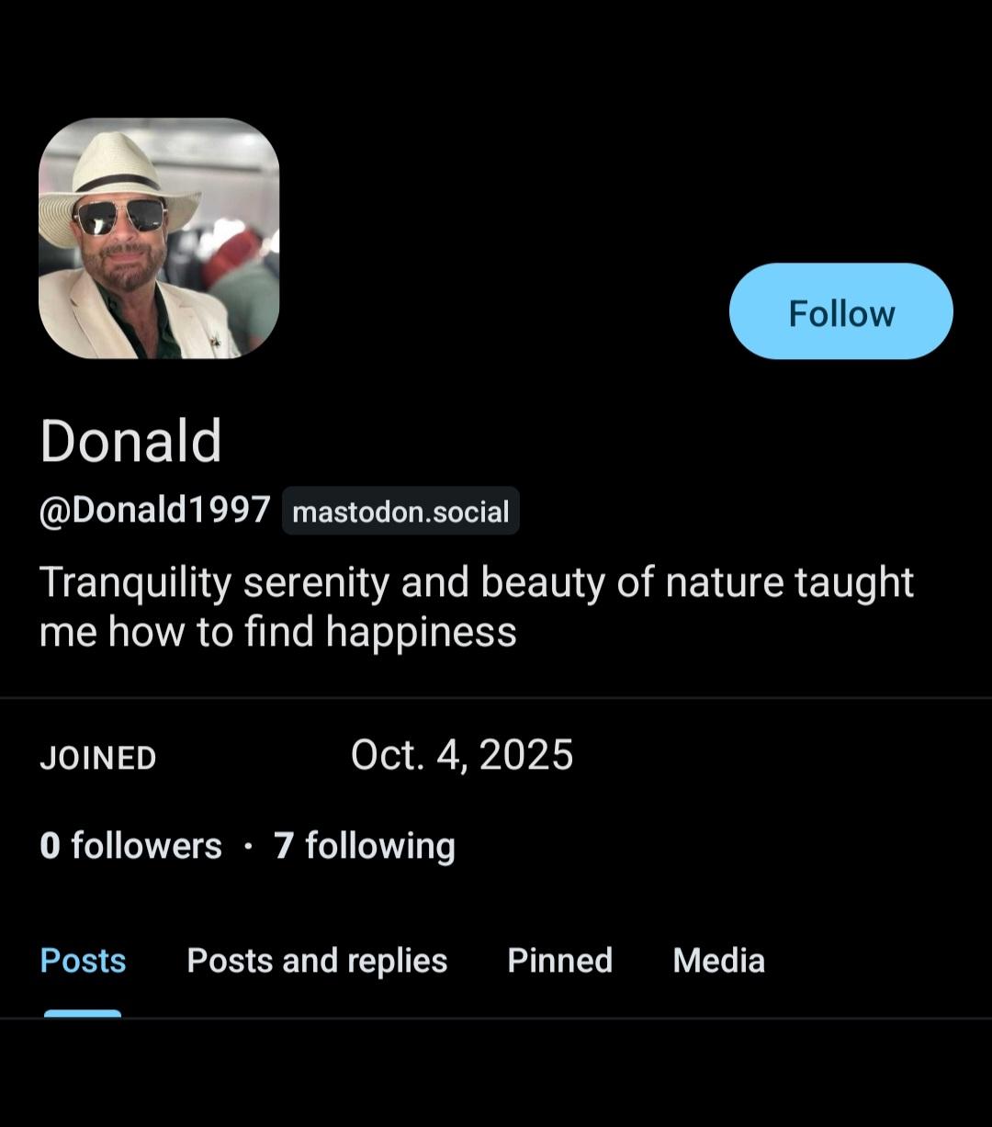Open the 0 followers list
Image resolution: width=992 pixels, height=1127 pixels.
coord(130,846)
